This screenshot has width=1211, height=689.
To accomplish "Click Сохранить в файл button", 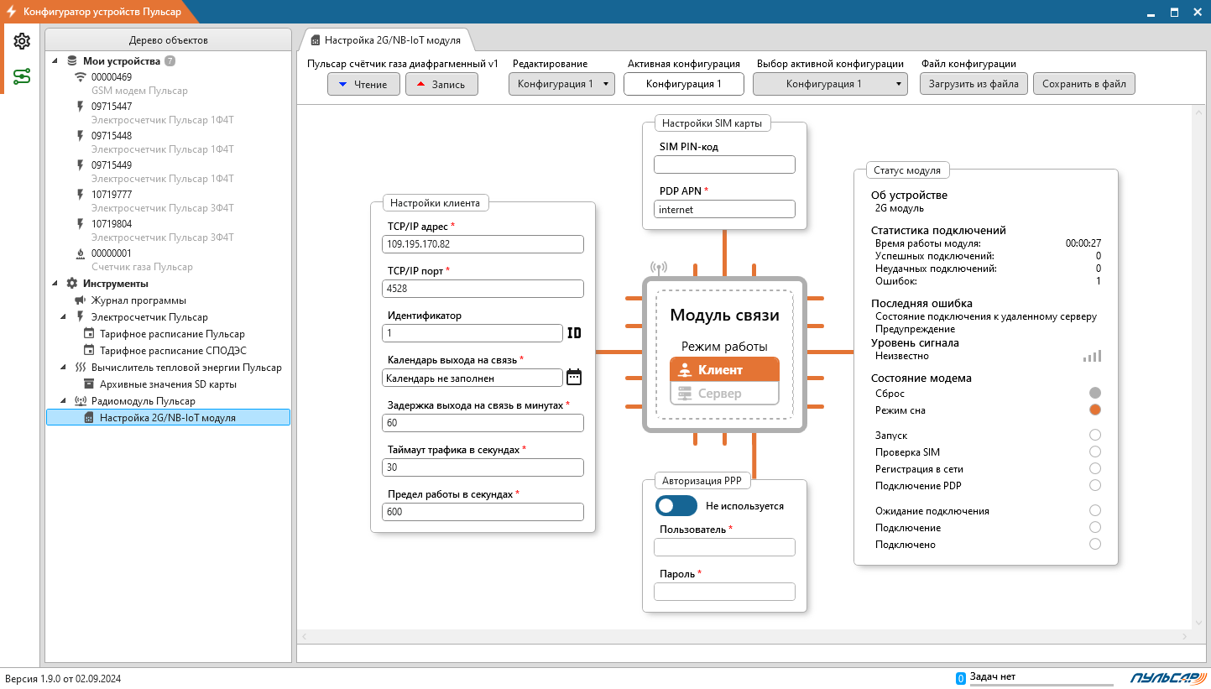I will point(1084,84).
